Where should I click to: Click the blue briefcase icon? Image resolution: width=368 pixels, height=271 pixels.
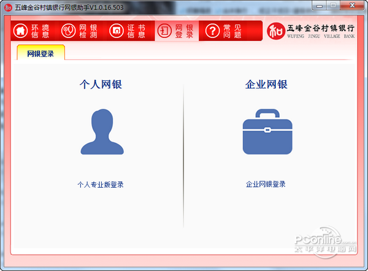pos(267,132)
